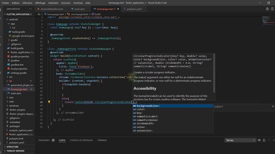Switch to TERMINAL panel tab
Viewport: 275px width, 154px height.
click(x=102, y=140)
